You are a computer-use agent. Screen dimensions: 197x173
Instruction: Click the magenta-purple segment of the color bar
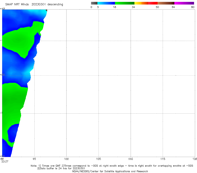184,3
